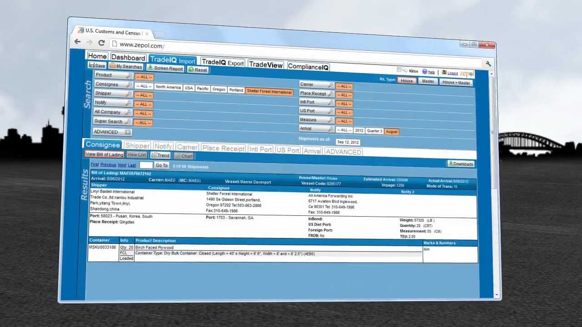The width and height of the screenshot is (582, 327).
Task: Jump to the Next shipment link
Action: [122, 165]
